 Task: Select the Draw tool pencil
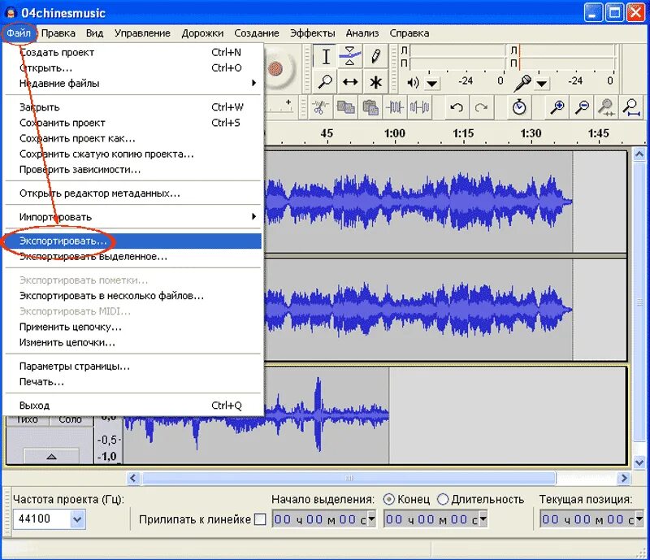(375, 55)
